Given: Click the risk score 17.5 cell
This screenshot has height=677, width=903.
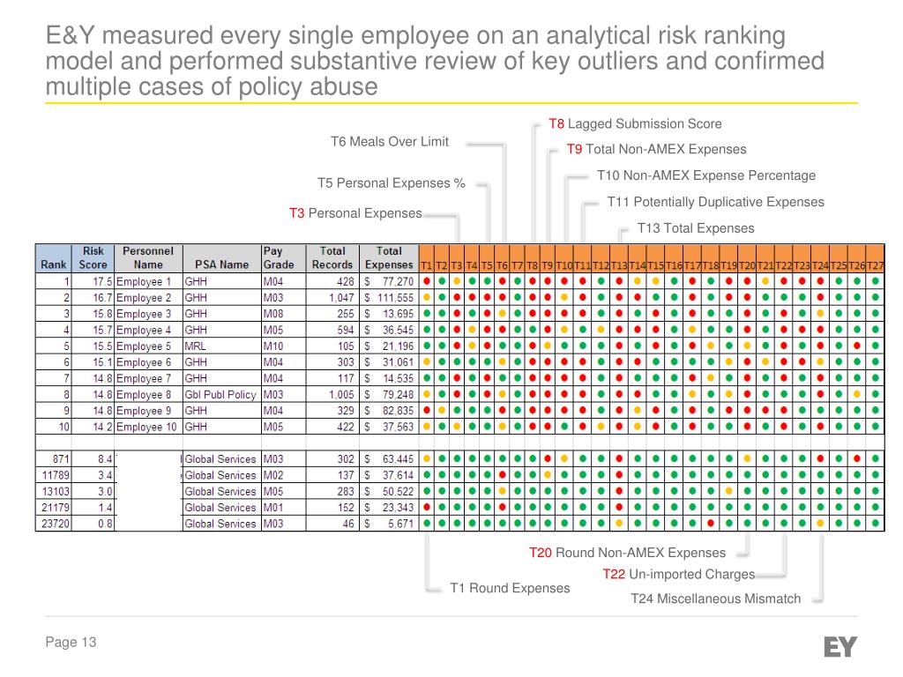Looking at the screenshot, I should click(93, 281).
